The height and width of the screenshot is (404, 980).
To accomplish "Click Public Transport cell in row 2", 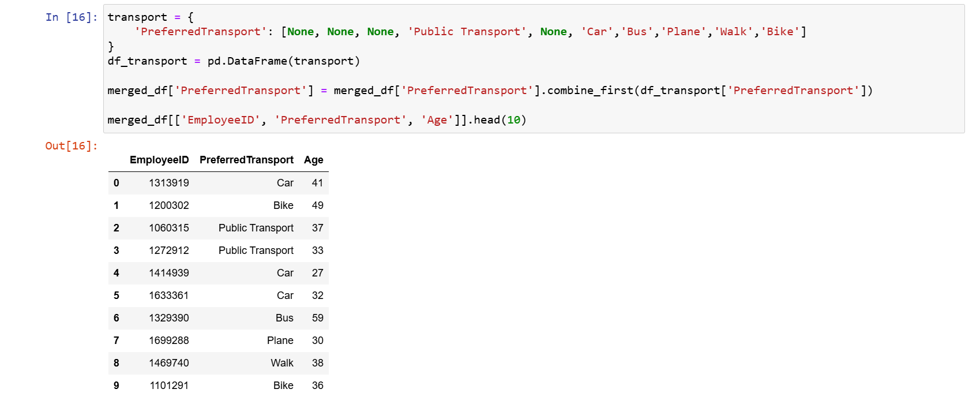I will (256, 228).
